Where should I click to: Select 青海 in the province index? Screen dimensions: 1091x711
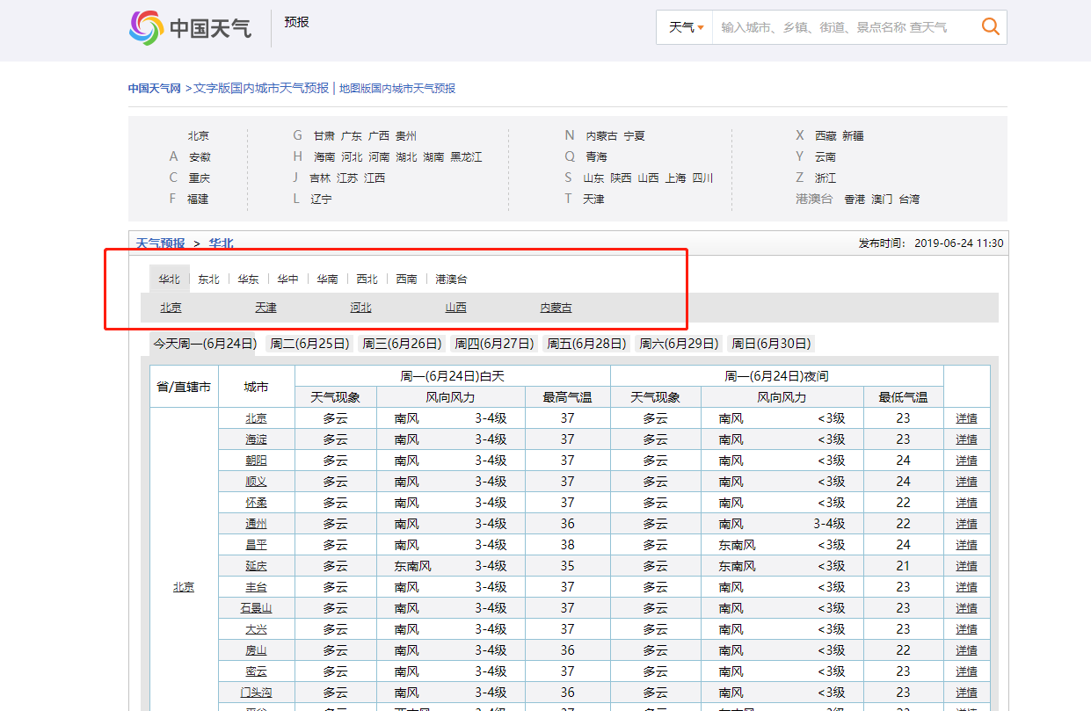596,157
